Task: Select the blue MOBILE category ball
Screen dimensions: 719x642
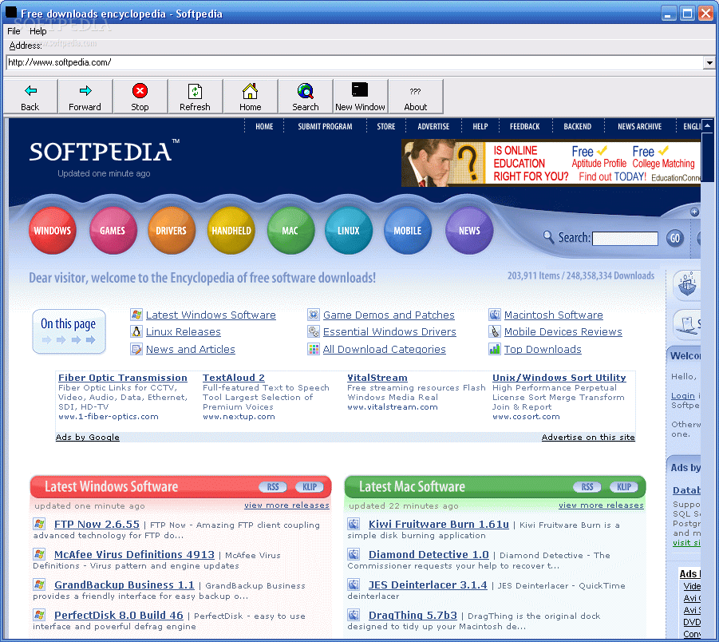Action: pos(407,230)
